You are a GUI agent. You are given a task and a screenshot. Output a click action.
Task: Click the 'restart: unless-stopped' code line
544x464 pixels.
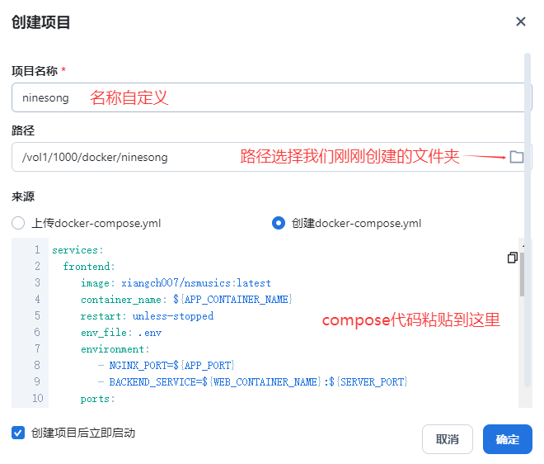pos(147,316)
